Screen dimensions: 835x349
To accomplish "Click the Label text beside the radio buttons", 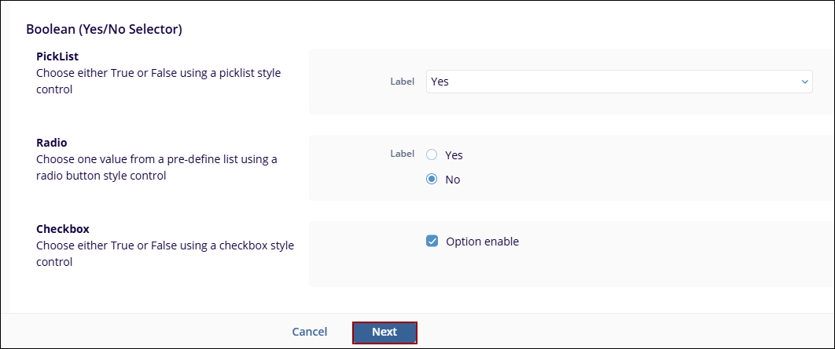I will pyautogui.click(x=402, y=154).
